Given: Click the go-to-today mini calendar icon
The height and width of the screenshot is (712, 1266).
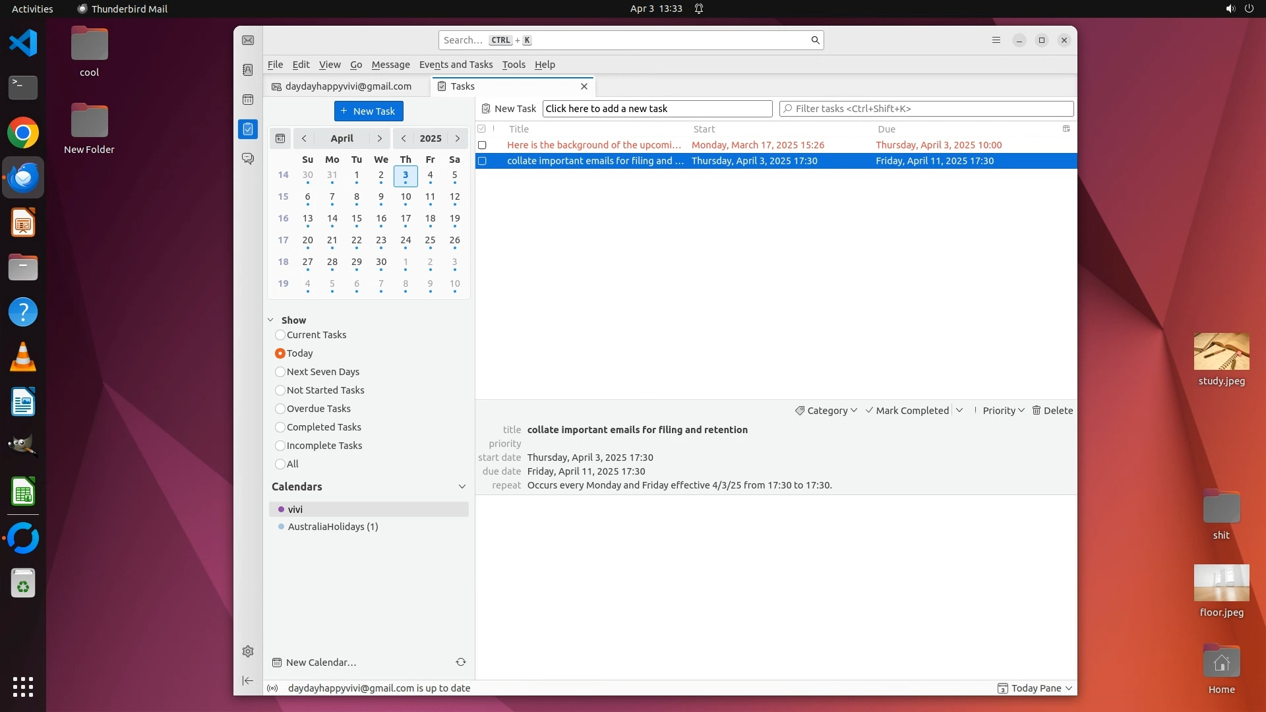Looking at the screenshot, I should [280, 138].
